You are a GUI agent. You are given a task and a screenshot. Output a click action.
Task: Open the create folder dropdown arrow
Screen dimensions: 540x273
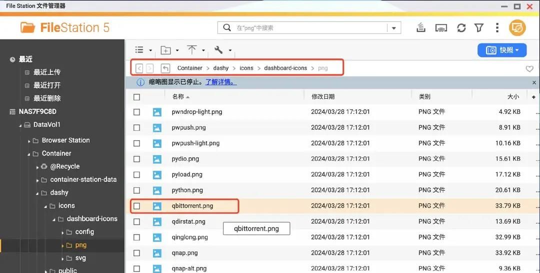(x=177, y=50)
